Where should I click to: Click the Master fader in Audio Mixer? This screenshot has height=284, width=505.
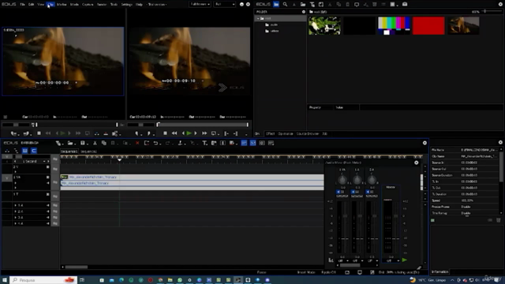pyautogui.click(x=396, y=216)
